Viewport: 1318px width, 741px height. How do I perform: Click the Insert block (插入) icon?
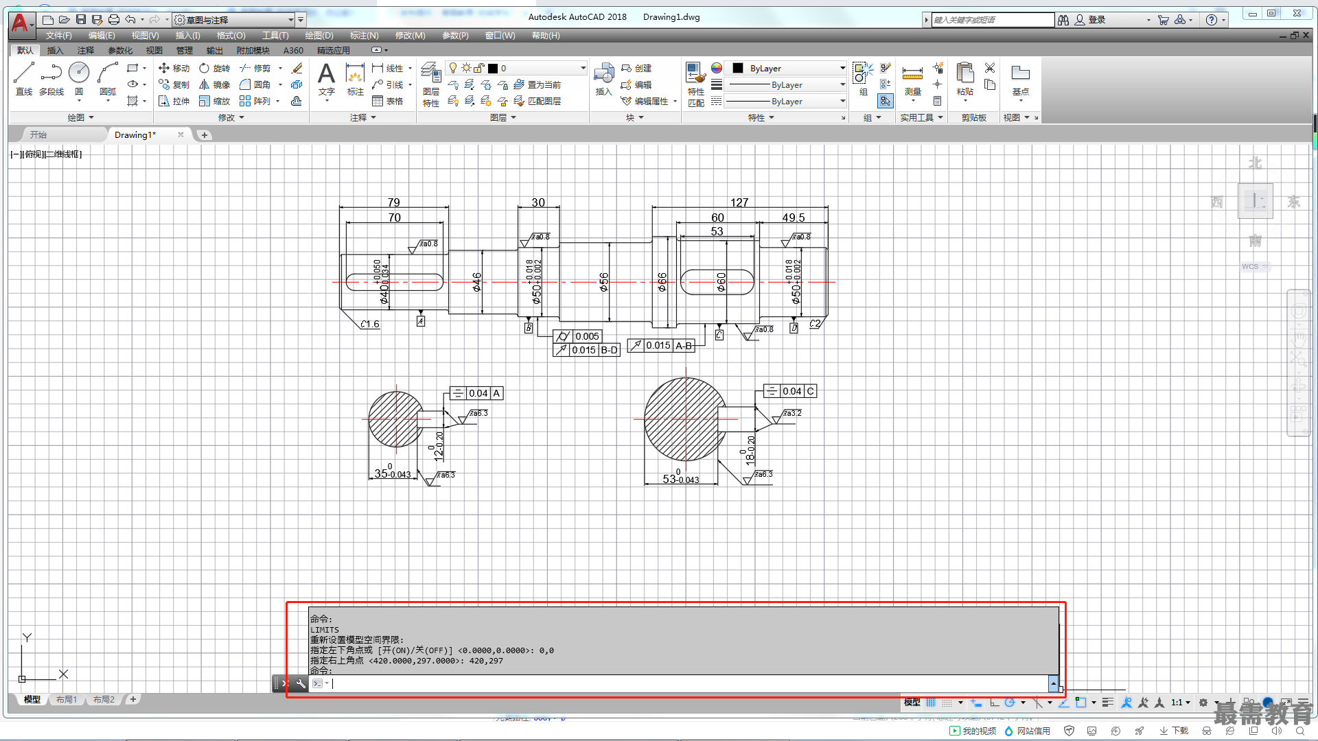(603, 79)
